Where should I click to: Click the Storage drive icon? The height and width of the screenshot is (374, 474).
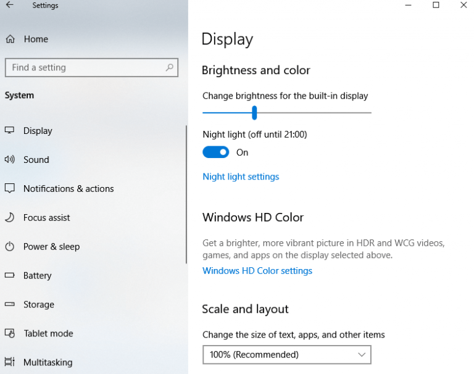[10, 304]
